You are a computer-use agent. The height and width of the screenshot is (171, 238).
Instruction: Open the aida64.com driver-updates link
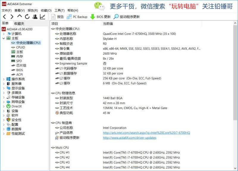coord(130,138)
